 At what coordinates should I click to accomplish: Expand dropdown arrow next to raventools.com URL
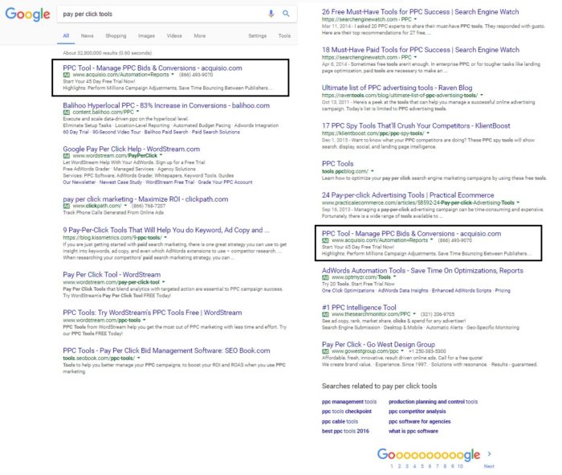pos(482,95)
